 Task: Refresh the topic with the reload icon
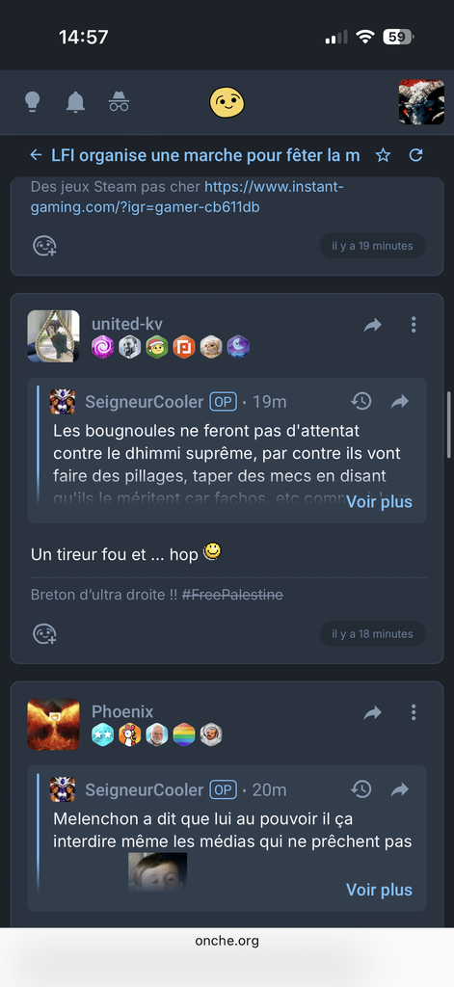pyautogui.click(x=415, y=155)
